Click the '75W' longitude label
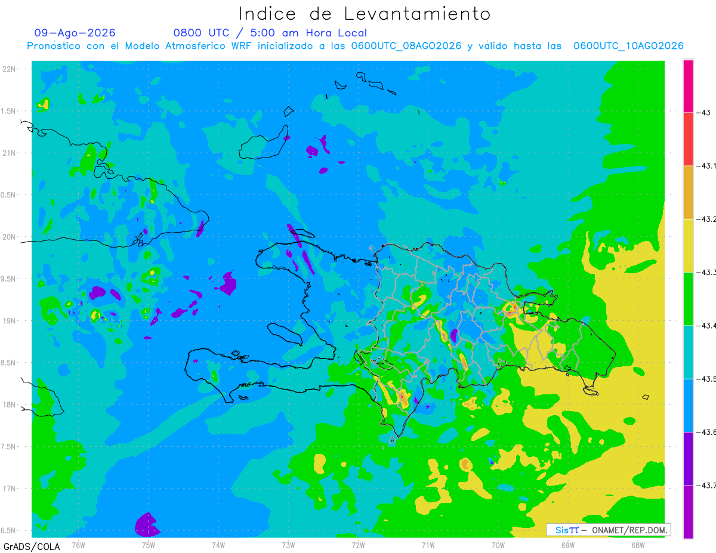This screenshot has height=553, width=716. pos(148,545)
